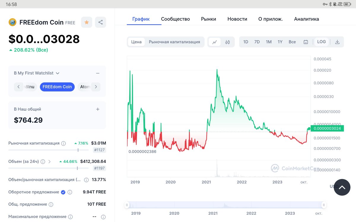Screen dimensions: 356x222
Task: Show info for Объем/рыночная капитализация
Action: (x=86, y=180)
